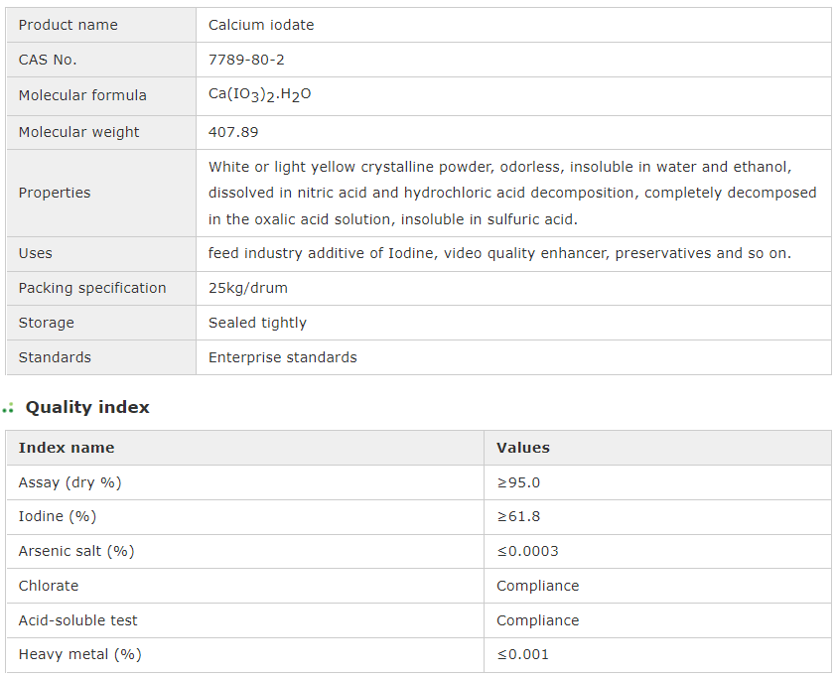Image resolution: width=837 pixels, height=677 pixels.
Task: Click the molecular formula Ca(IO3)2.H2O
Action: 259,95
